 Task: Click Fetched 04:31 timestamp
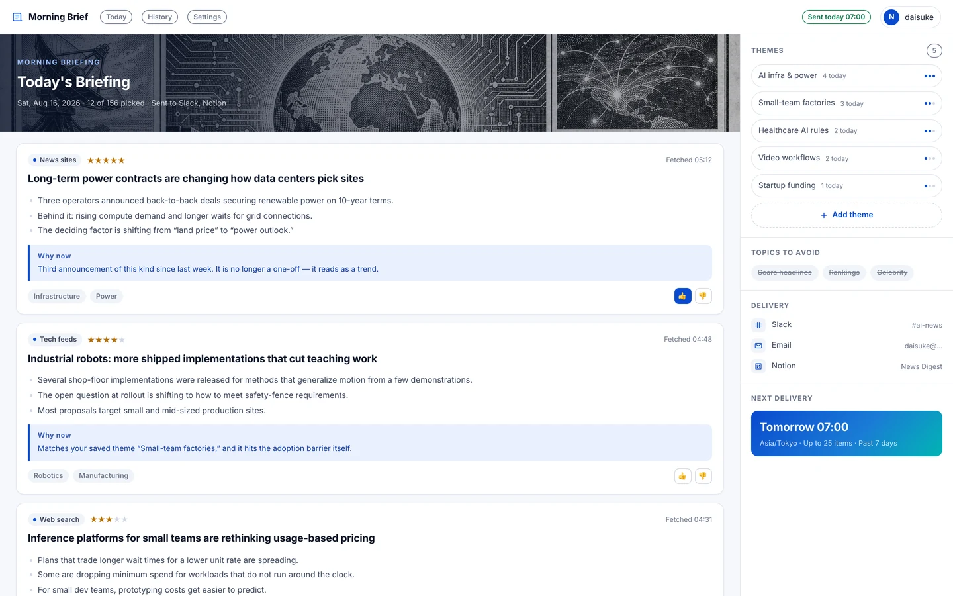pos(689,520)
